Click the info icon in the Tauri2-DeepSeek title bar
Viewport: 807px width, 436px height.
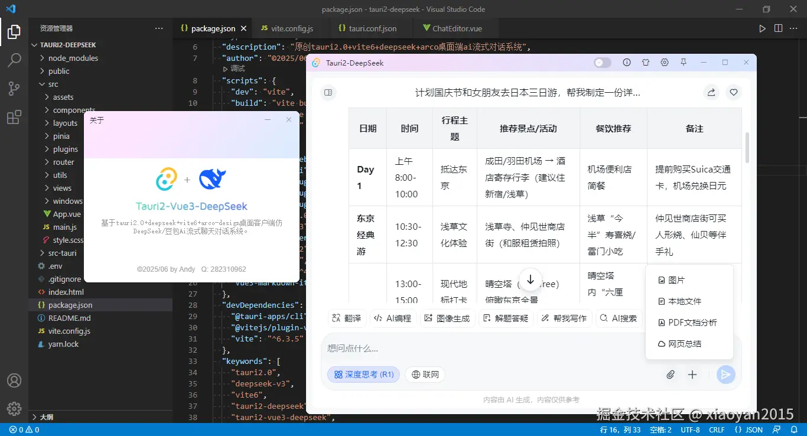[627, 63]
